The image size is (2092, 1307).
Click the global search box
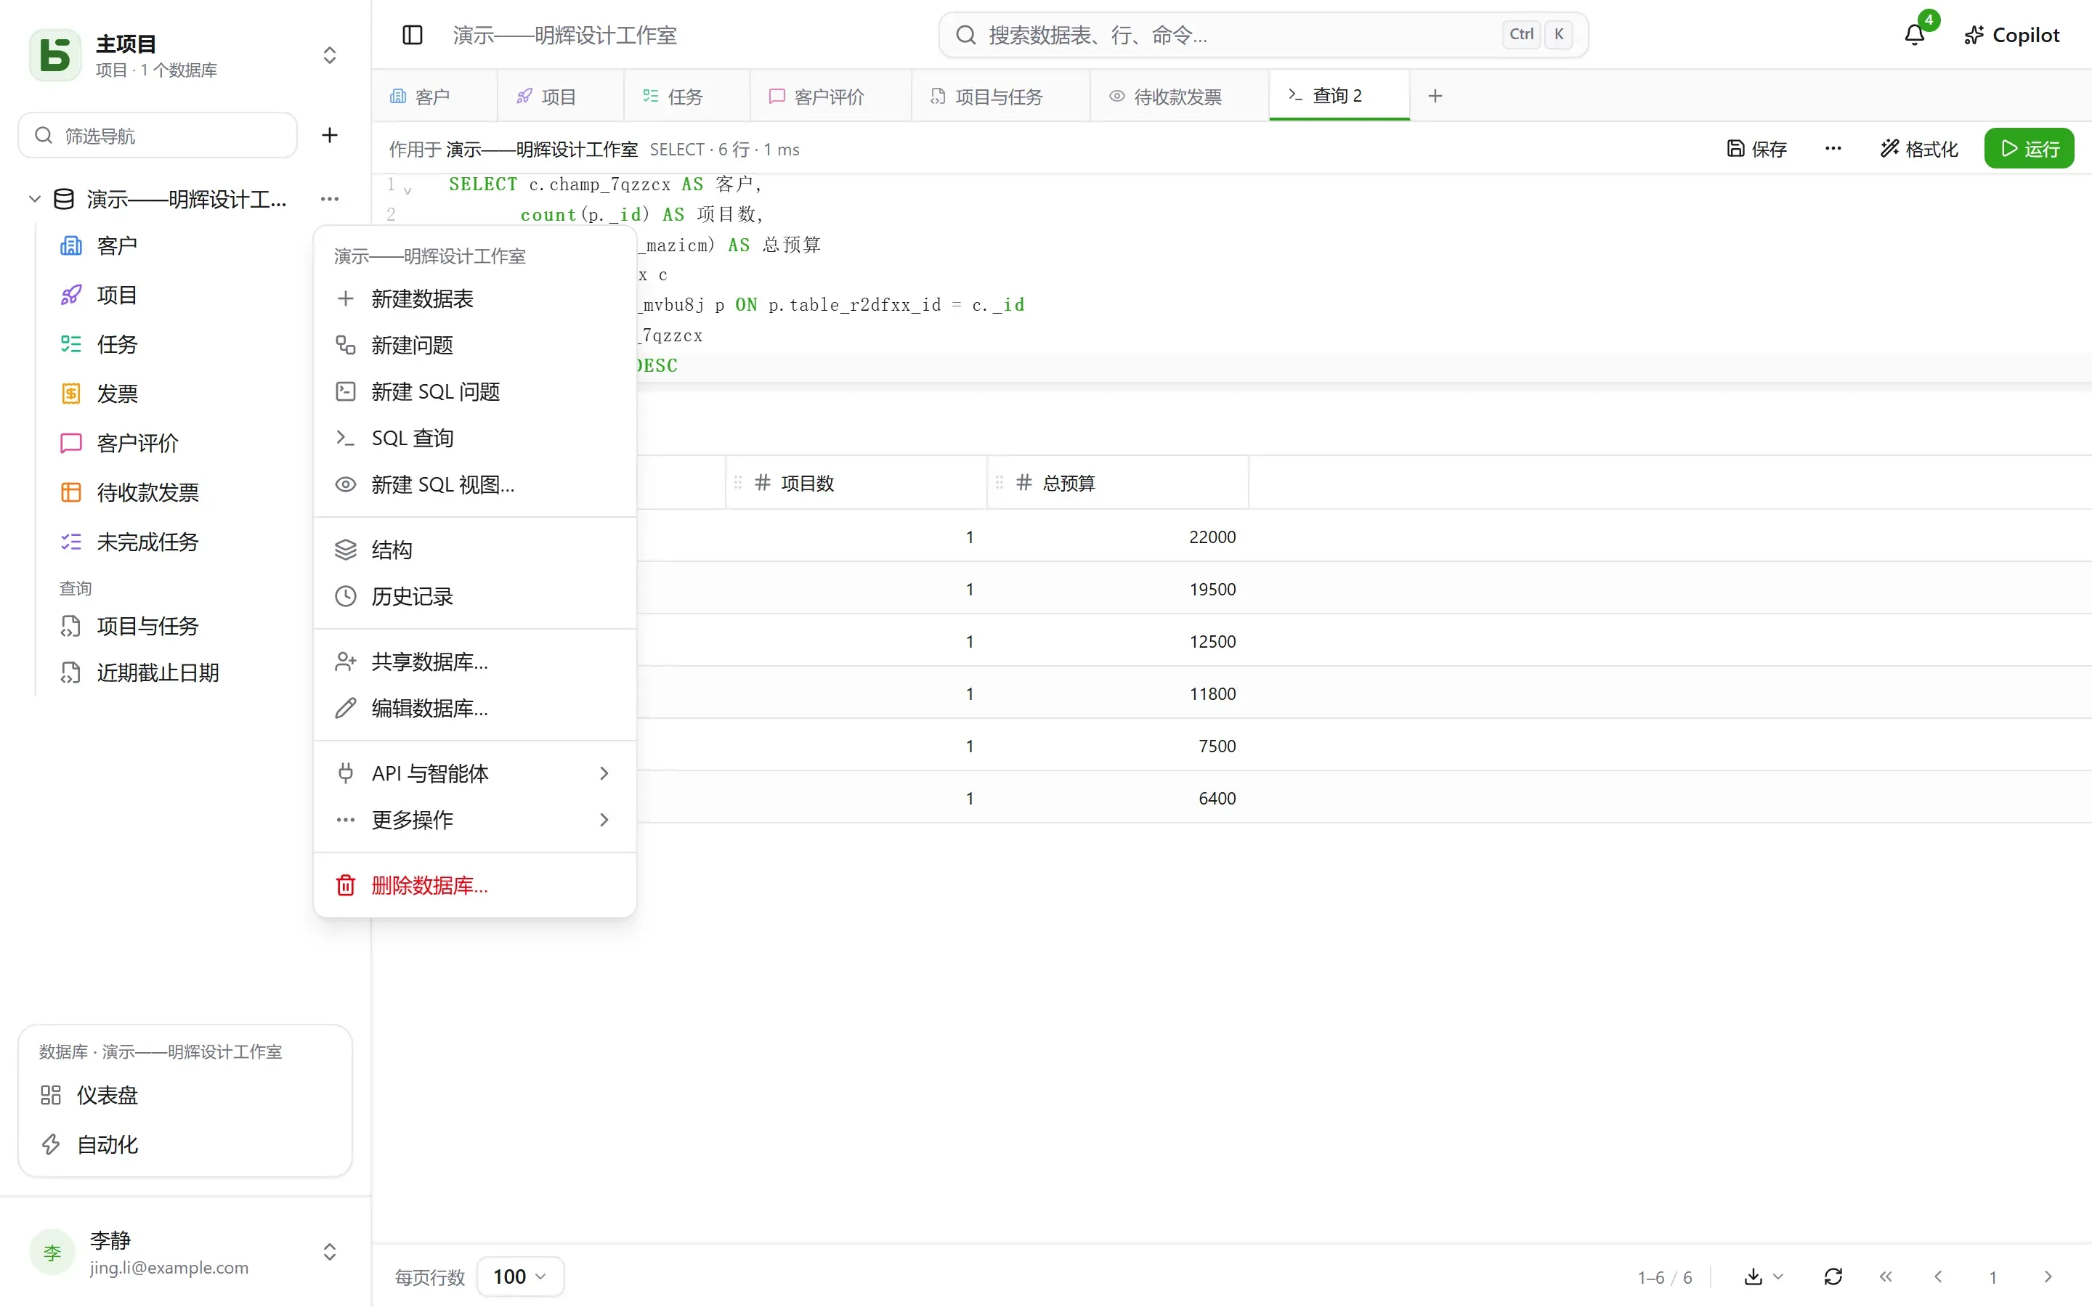pyautogui.click(x=1263, y=35)
